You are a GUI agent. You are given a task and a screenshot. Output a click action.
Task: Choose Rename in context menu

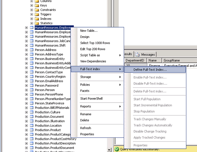click(97, 114)
